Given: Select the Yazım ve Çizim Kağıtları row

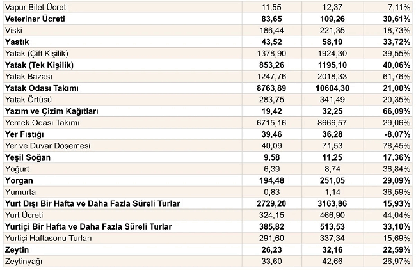Looking at the screenshot, I should click(208, 111).
